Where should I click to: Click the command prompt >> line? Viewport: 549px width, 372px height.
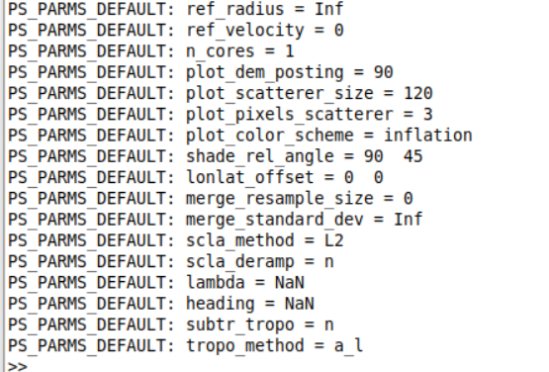[x=17, y=366]
